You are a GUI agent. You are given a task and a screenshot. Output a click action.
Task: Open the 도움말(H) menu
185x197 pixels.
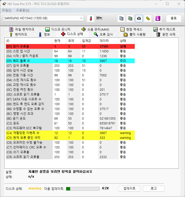pos(23,10)
